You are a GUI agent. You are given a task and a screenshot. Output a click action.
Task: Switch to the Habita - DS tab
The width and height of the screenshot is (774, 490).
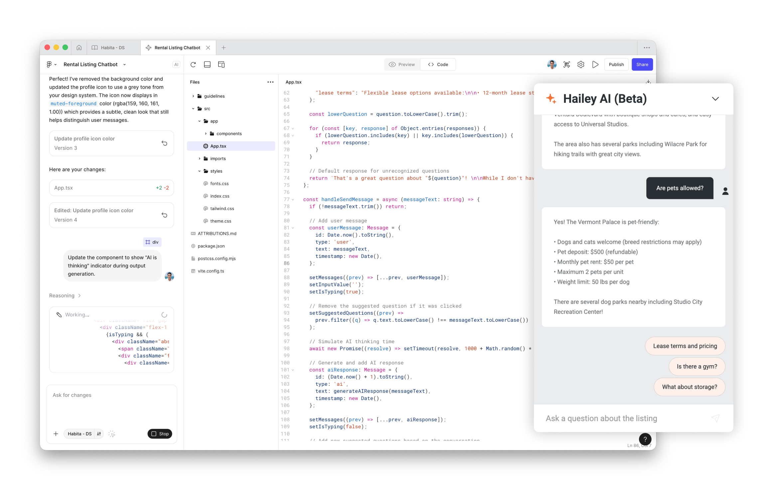coord(112,48)
